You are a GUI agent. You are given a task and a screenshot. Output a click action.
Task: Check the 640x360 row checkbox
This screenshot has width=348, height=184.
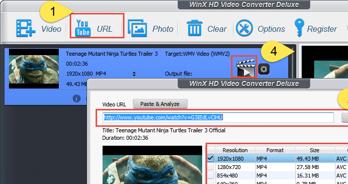(211, 183)
